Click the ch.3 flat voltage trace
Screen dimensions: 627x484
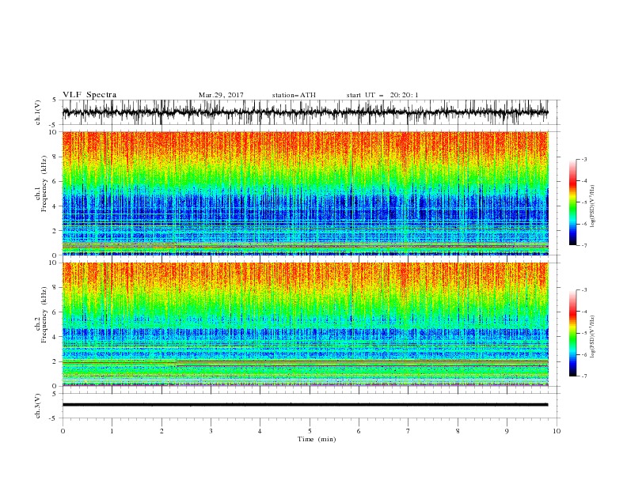[x=305, y=405]
